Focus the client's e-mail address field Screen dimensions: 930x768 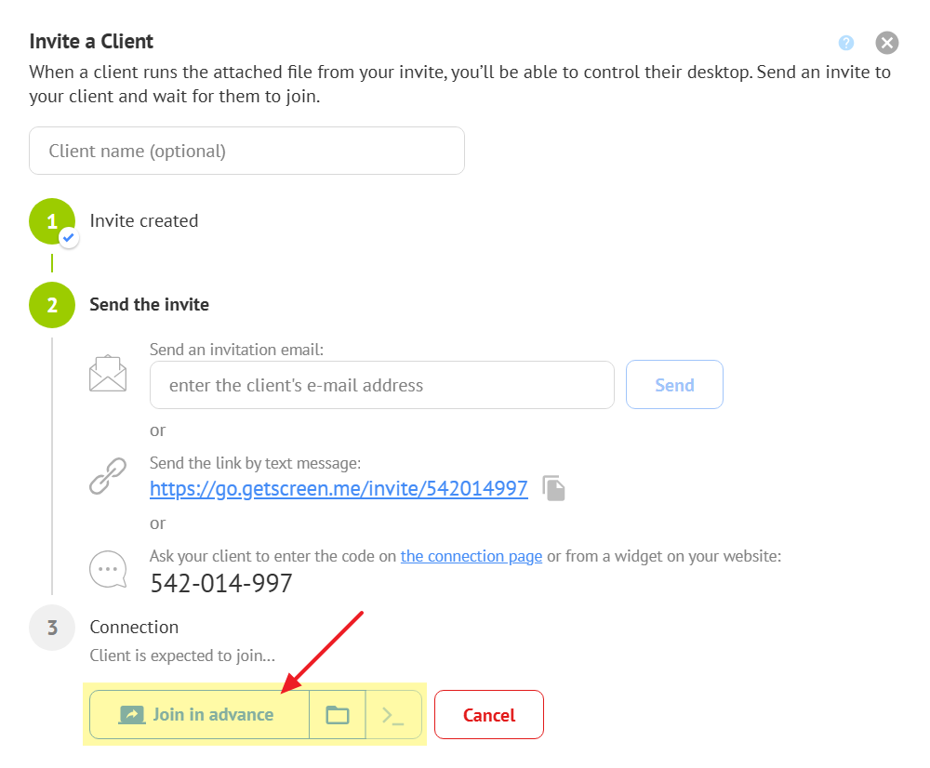[x=381, y=385]
